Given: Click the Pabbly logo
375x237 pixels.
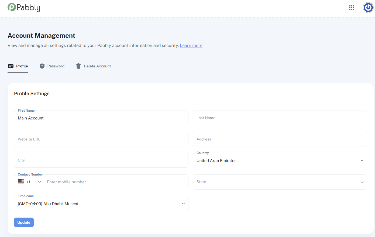Looking at the screenshot, I should click(24, 8).
